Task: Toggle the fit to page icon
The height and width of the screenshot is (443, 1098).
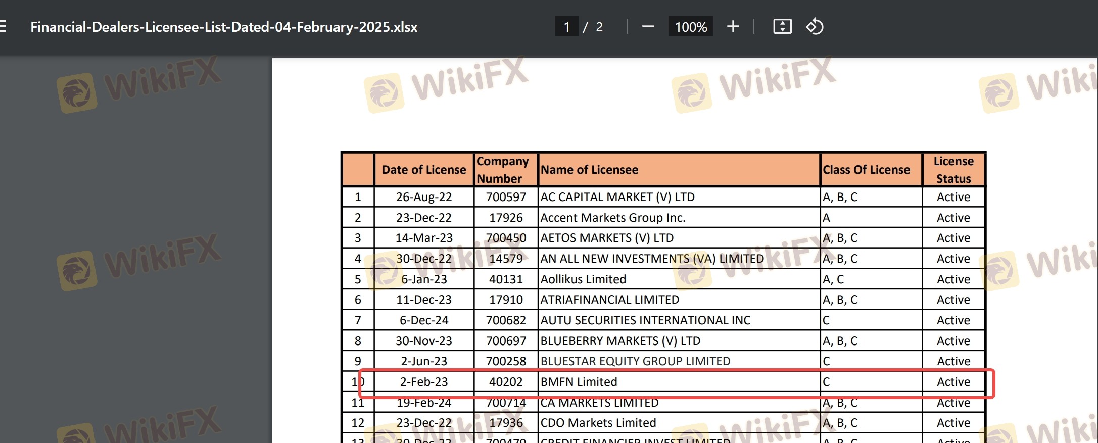Action: (782, 27)
